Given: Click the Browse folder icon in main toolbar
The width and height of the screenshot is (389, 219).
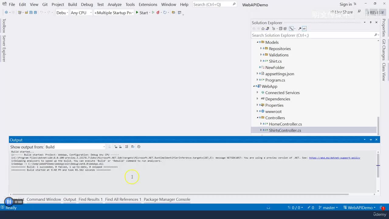Looking at the screenshot, I should (x=174, y=12).
